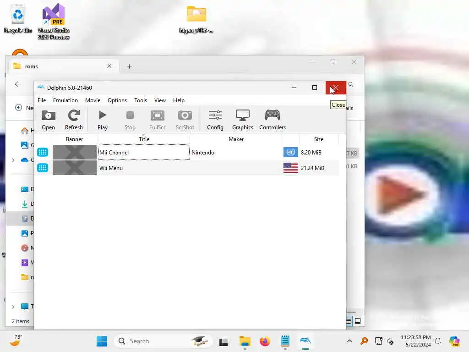Open Task View from the taskbar
This screenshot has width=469, height=352.
[x=224, y=341]
